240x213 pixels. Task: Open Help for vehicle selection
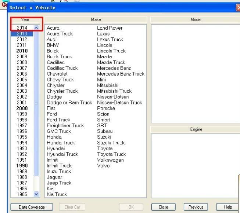click(228, 207)
